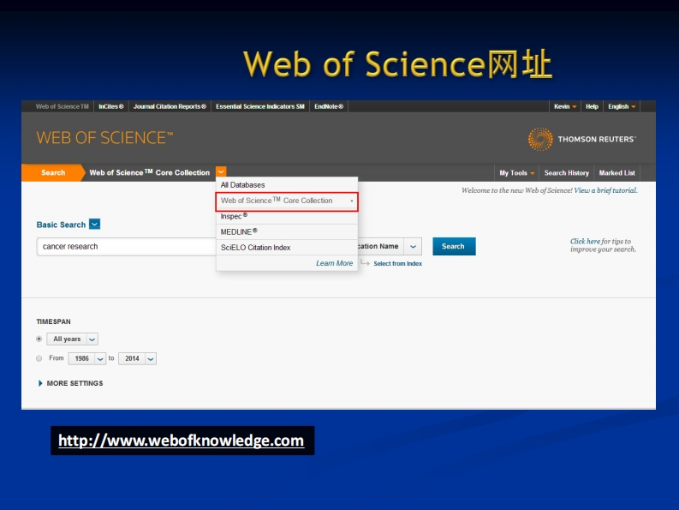Click the Thomson Reuters logo icon

tap(540, 139)
